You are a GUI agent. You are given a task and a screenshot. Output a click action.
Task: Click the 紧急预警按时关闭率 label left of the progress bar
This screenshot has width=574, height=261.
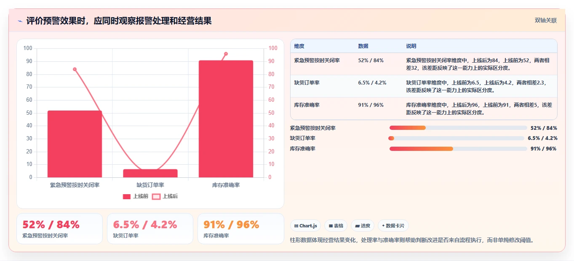point(313,128)
